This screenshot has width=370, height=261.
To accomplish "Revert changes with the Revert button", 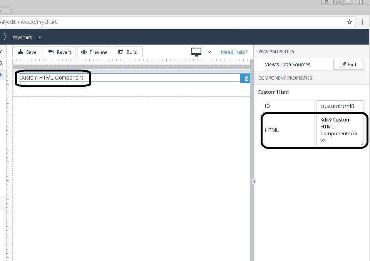I will point(59,52).
